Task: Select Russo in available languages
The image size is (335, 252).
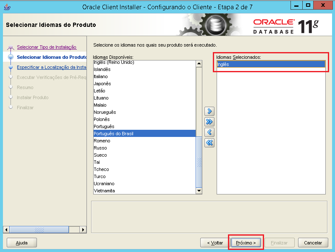Action: coord(144,148)
